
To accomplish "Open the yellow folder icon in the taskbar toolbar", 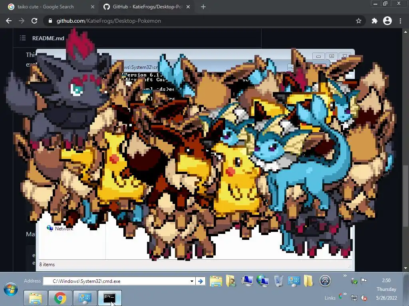I will [308, 281].
